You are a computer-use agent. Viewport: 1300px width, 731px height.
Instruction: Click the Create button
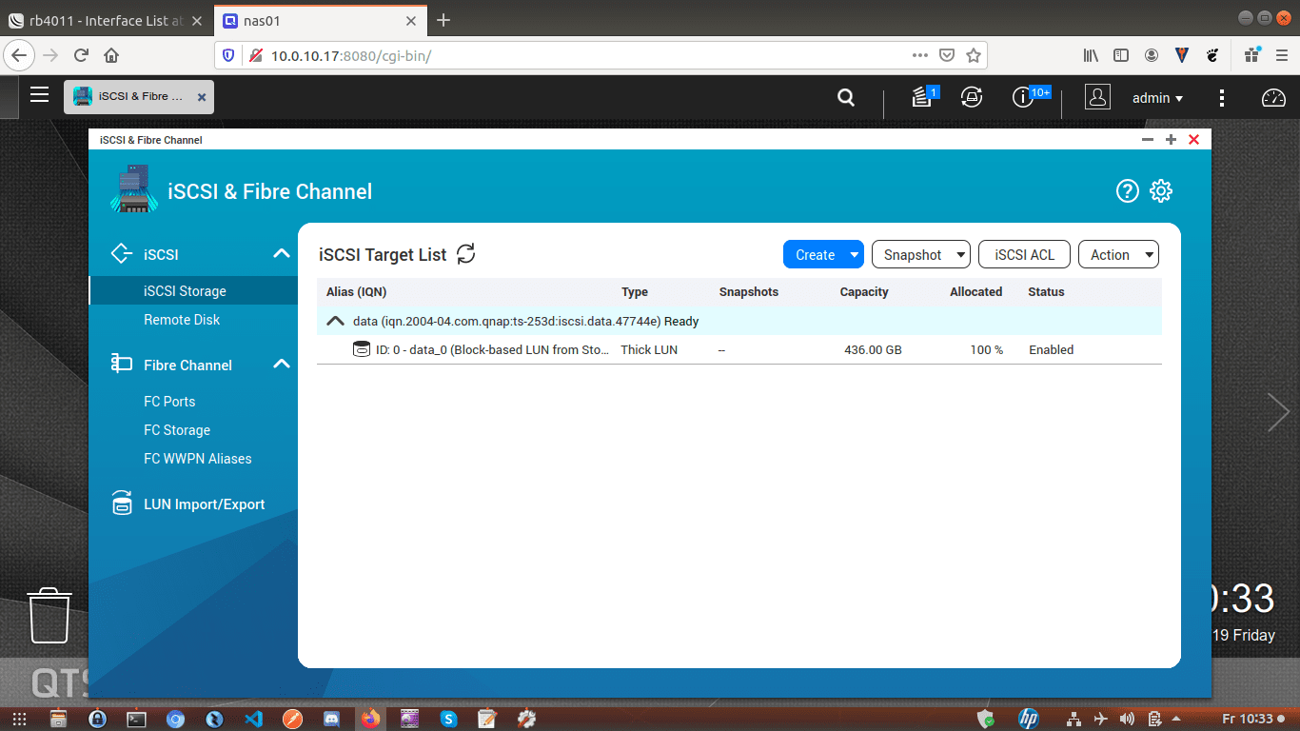(x=815, y=254)
